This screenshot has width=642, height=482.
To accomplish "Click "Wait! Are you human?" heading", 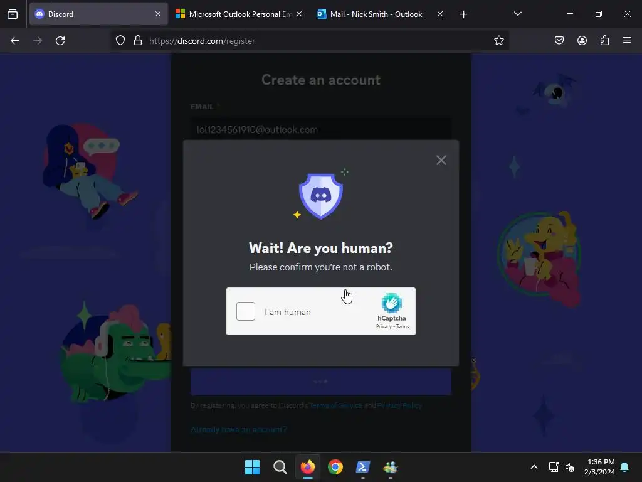I will pyautogui.click(x=321, y=248).
